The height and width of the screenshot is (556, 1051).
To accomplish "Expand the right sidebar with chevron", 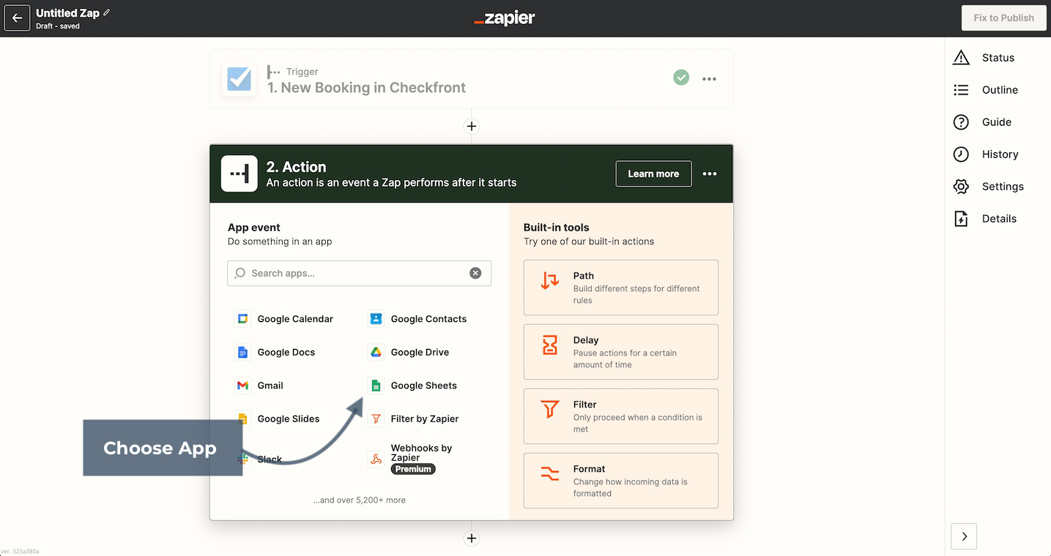I will click(x=964, y=536).
